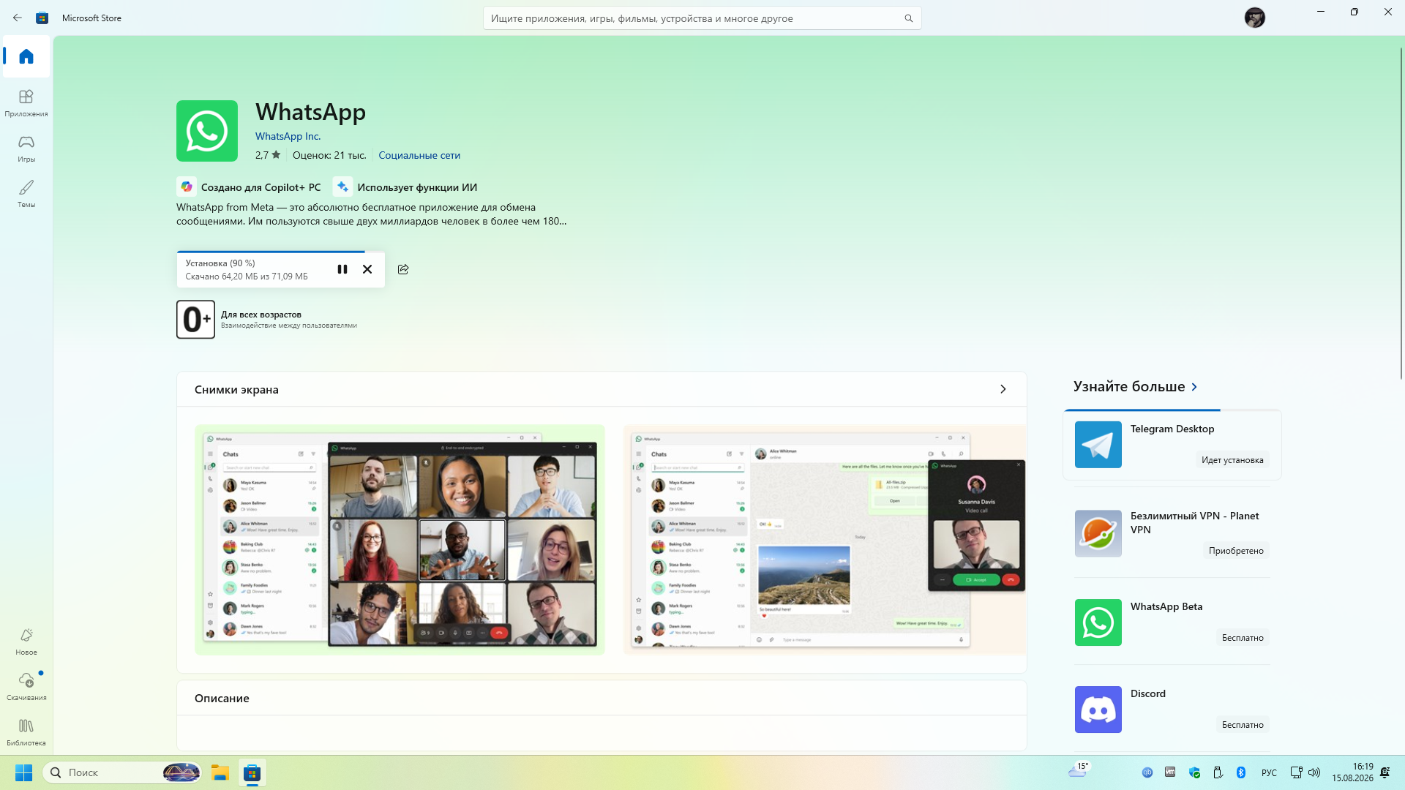1405x790 pixels.
Task: Open Windows Security tray icon
Action: point(1194,772)
